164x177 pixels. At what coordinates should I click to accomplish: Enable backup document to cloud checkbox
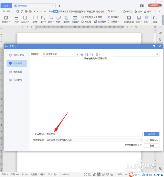123,145
